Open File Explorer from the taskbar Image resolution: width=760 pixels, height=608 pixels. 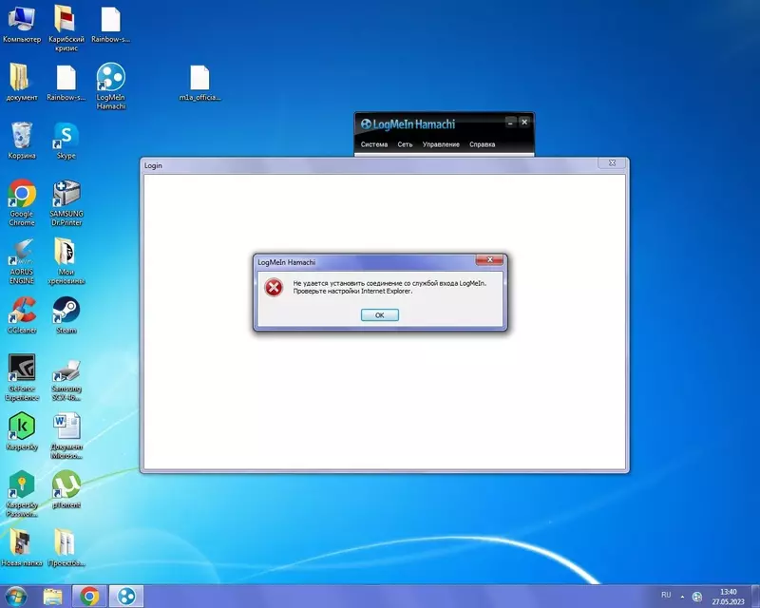pos(53,597)
